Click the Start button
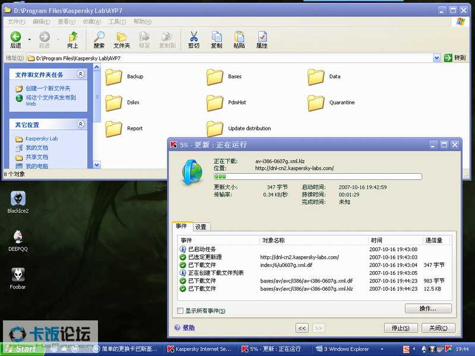 [22, 349]
